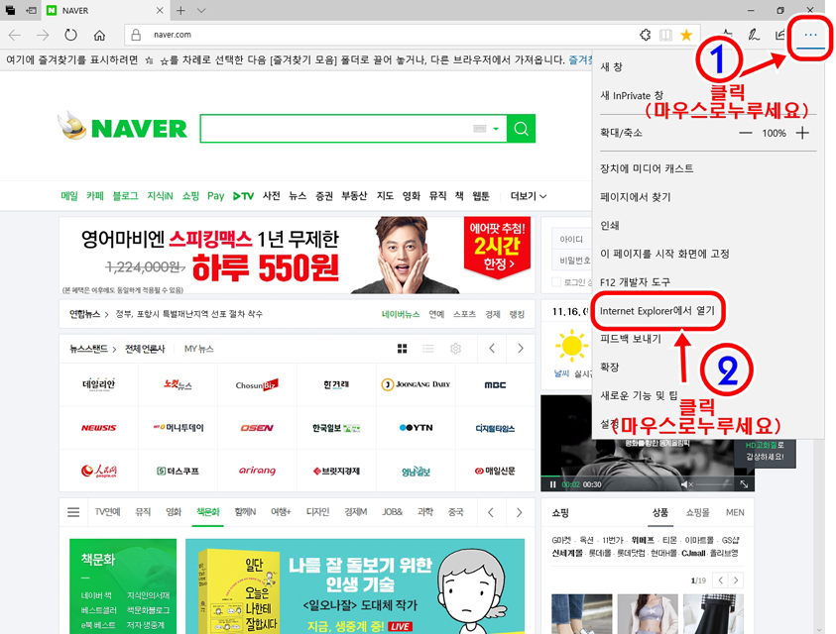Open the 메일 link
The image size is (836, 634).
pos(69,196)
